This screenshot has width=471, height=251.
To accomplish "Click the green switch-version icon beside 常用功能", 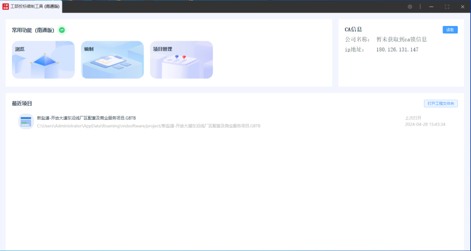I will 62,30.
